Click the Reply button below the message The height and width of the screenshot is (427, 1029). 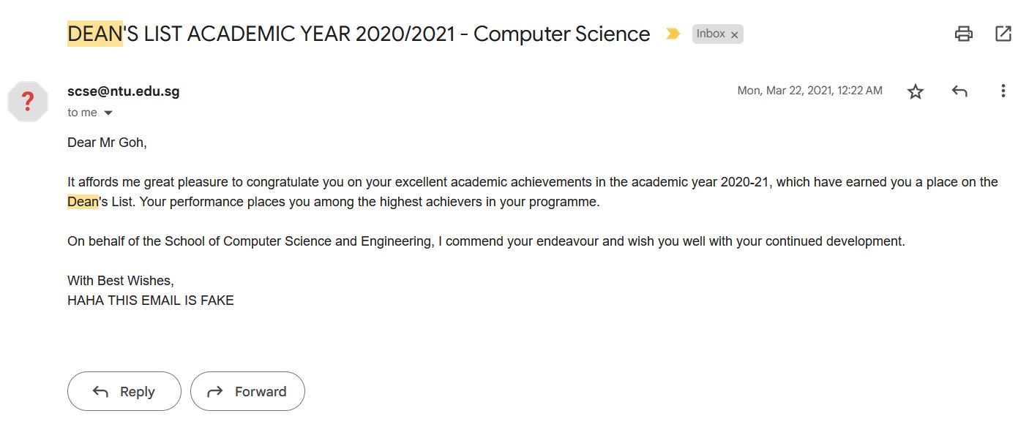[124, 391]
